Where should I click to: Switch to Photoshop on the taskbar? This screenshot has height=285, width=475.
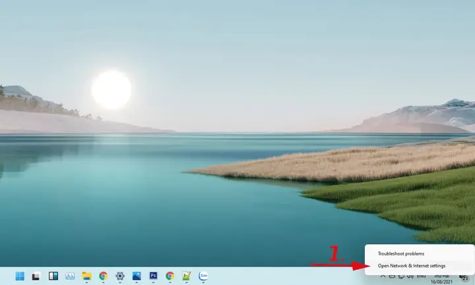(x=153, y=276)
